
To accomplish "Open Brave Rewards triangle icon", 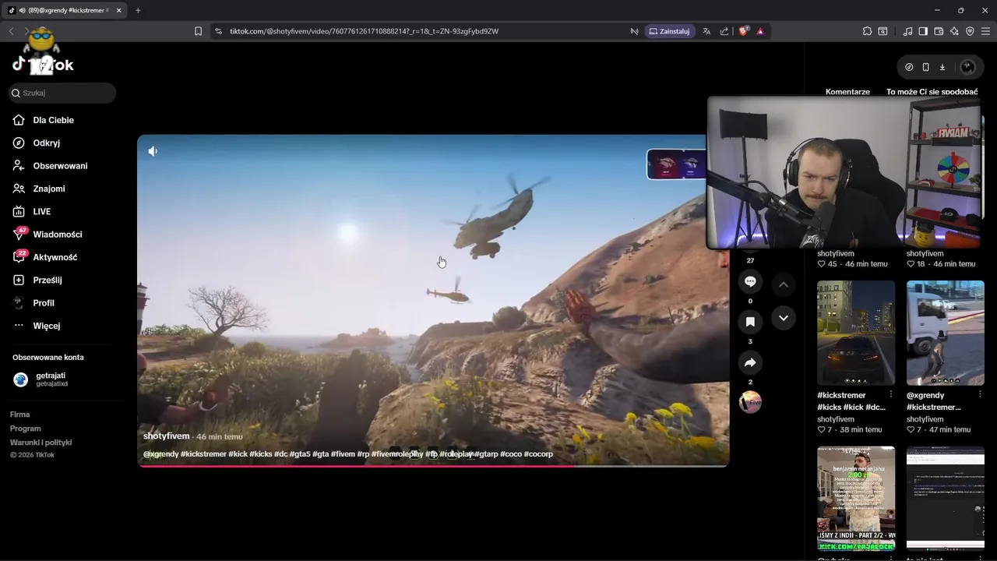I will tap(760, 31).
